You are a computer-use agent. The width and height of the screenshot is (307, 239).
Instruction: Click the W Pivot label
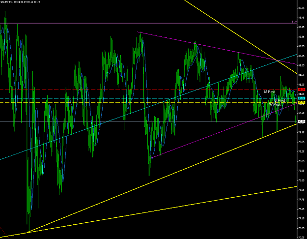(x=275, y=105)
